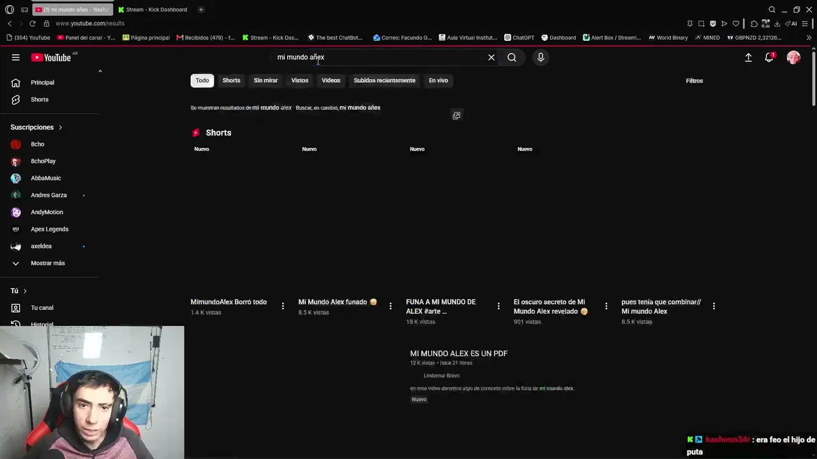Open the ChatGPT bookmark
The height and width of the screenshot is (459, 817).
(x=519, y=38)
